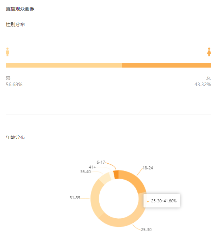The height and width of the screenshot is (237, 218).
Task: Click the 43.32% female percentage
Action: point(203,85)
